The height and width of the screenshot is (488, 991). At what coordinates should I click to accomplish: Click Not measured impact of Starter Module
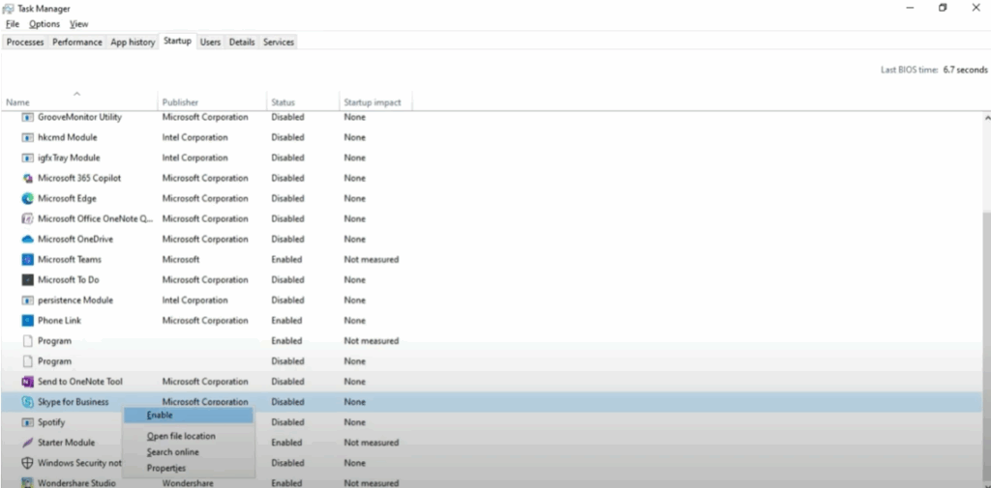[x=372, y=443]
